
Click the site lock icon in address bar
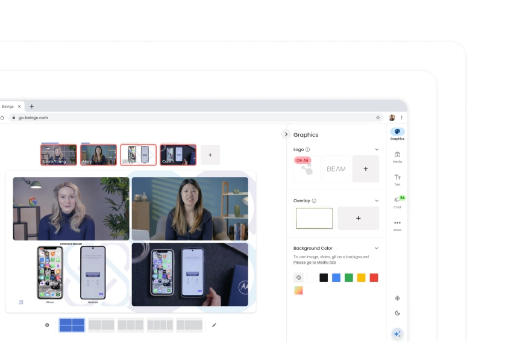[14, 117]
